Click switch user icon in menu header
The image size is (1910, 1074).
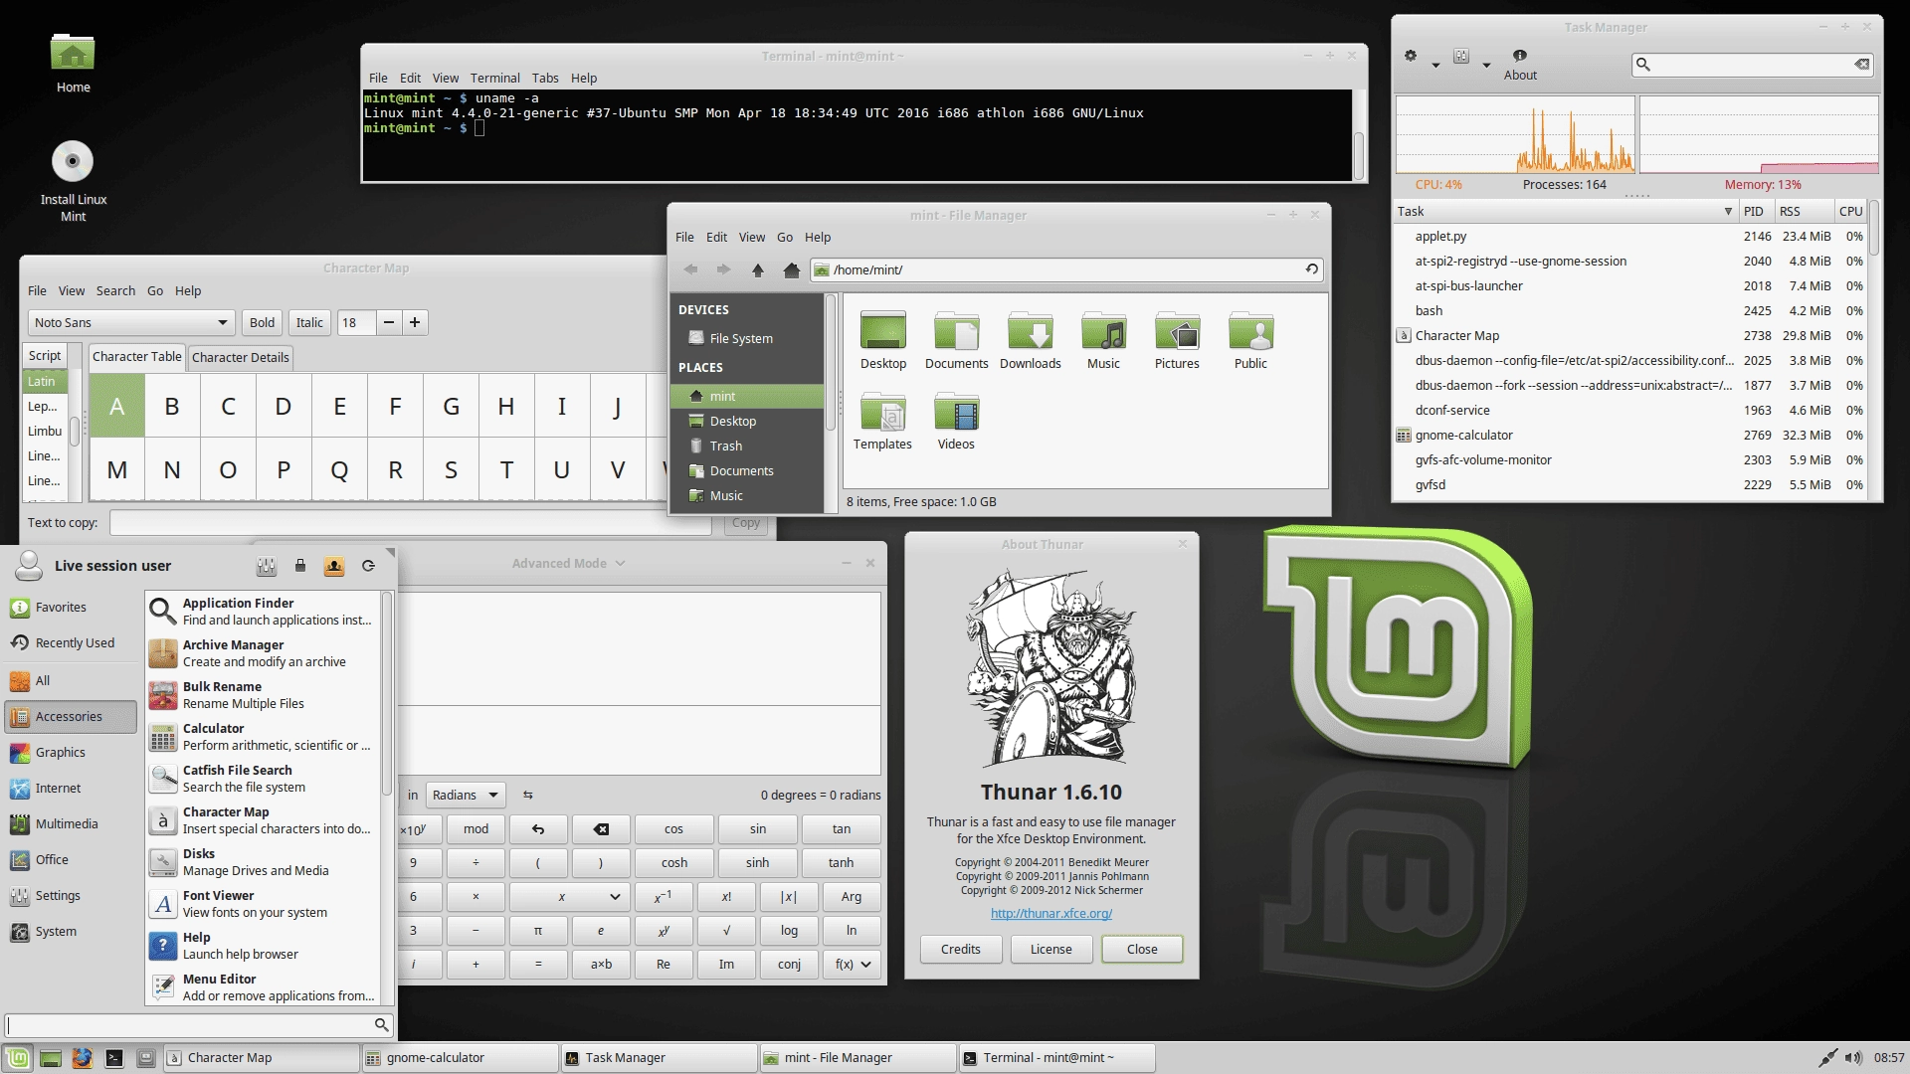tap(334, 566)
